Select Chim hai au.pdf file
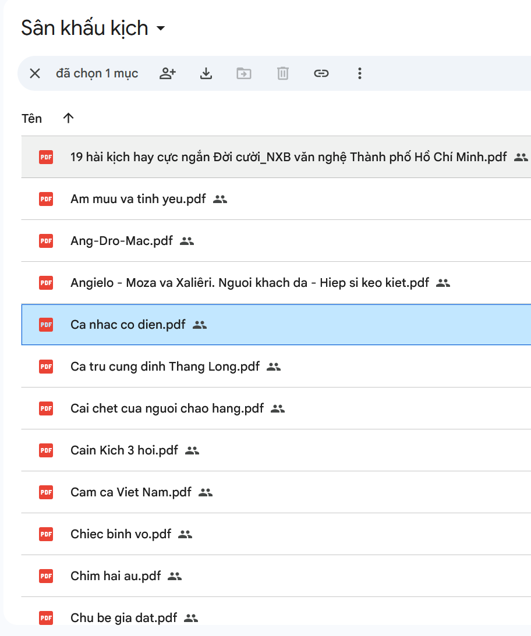Screen dimensions: 531x636 point(115,576)
